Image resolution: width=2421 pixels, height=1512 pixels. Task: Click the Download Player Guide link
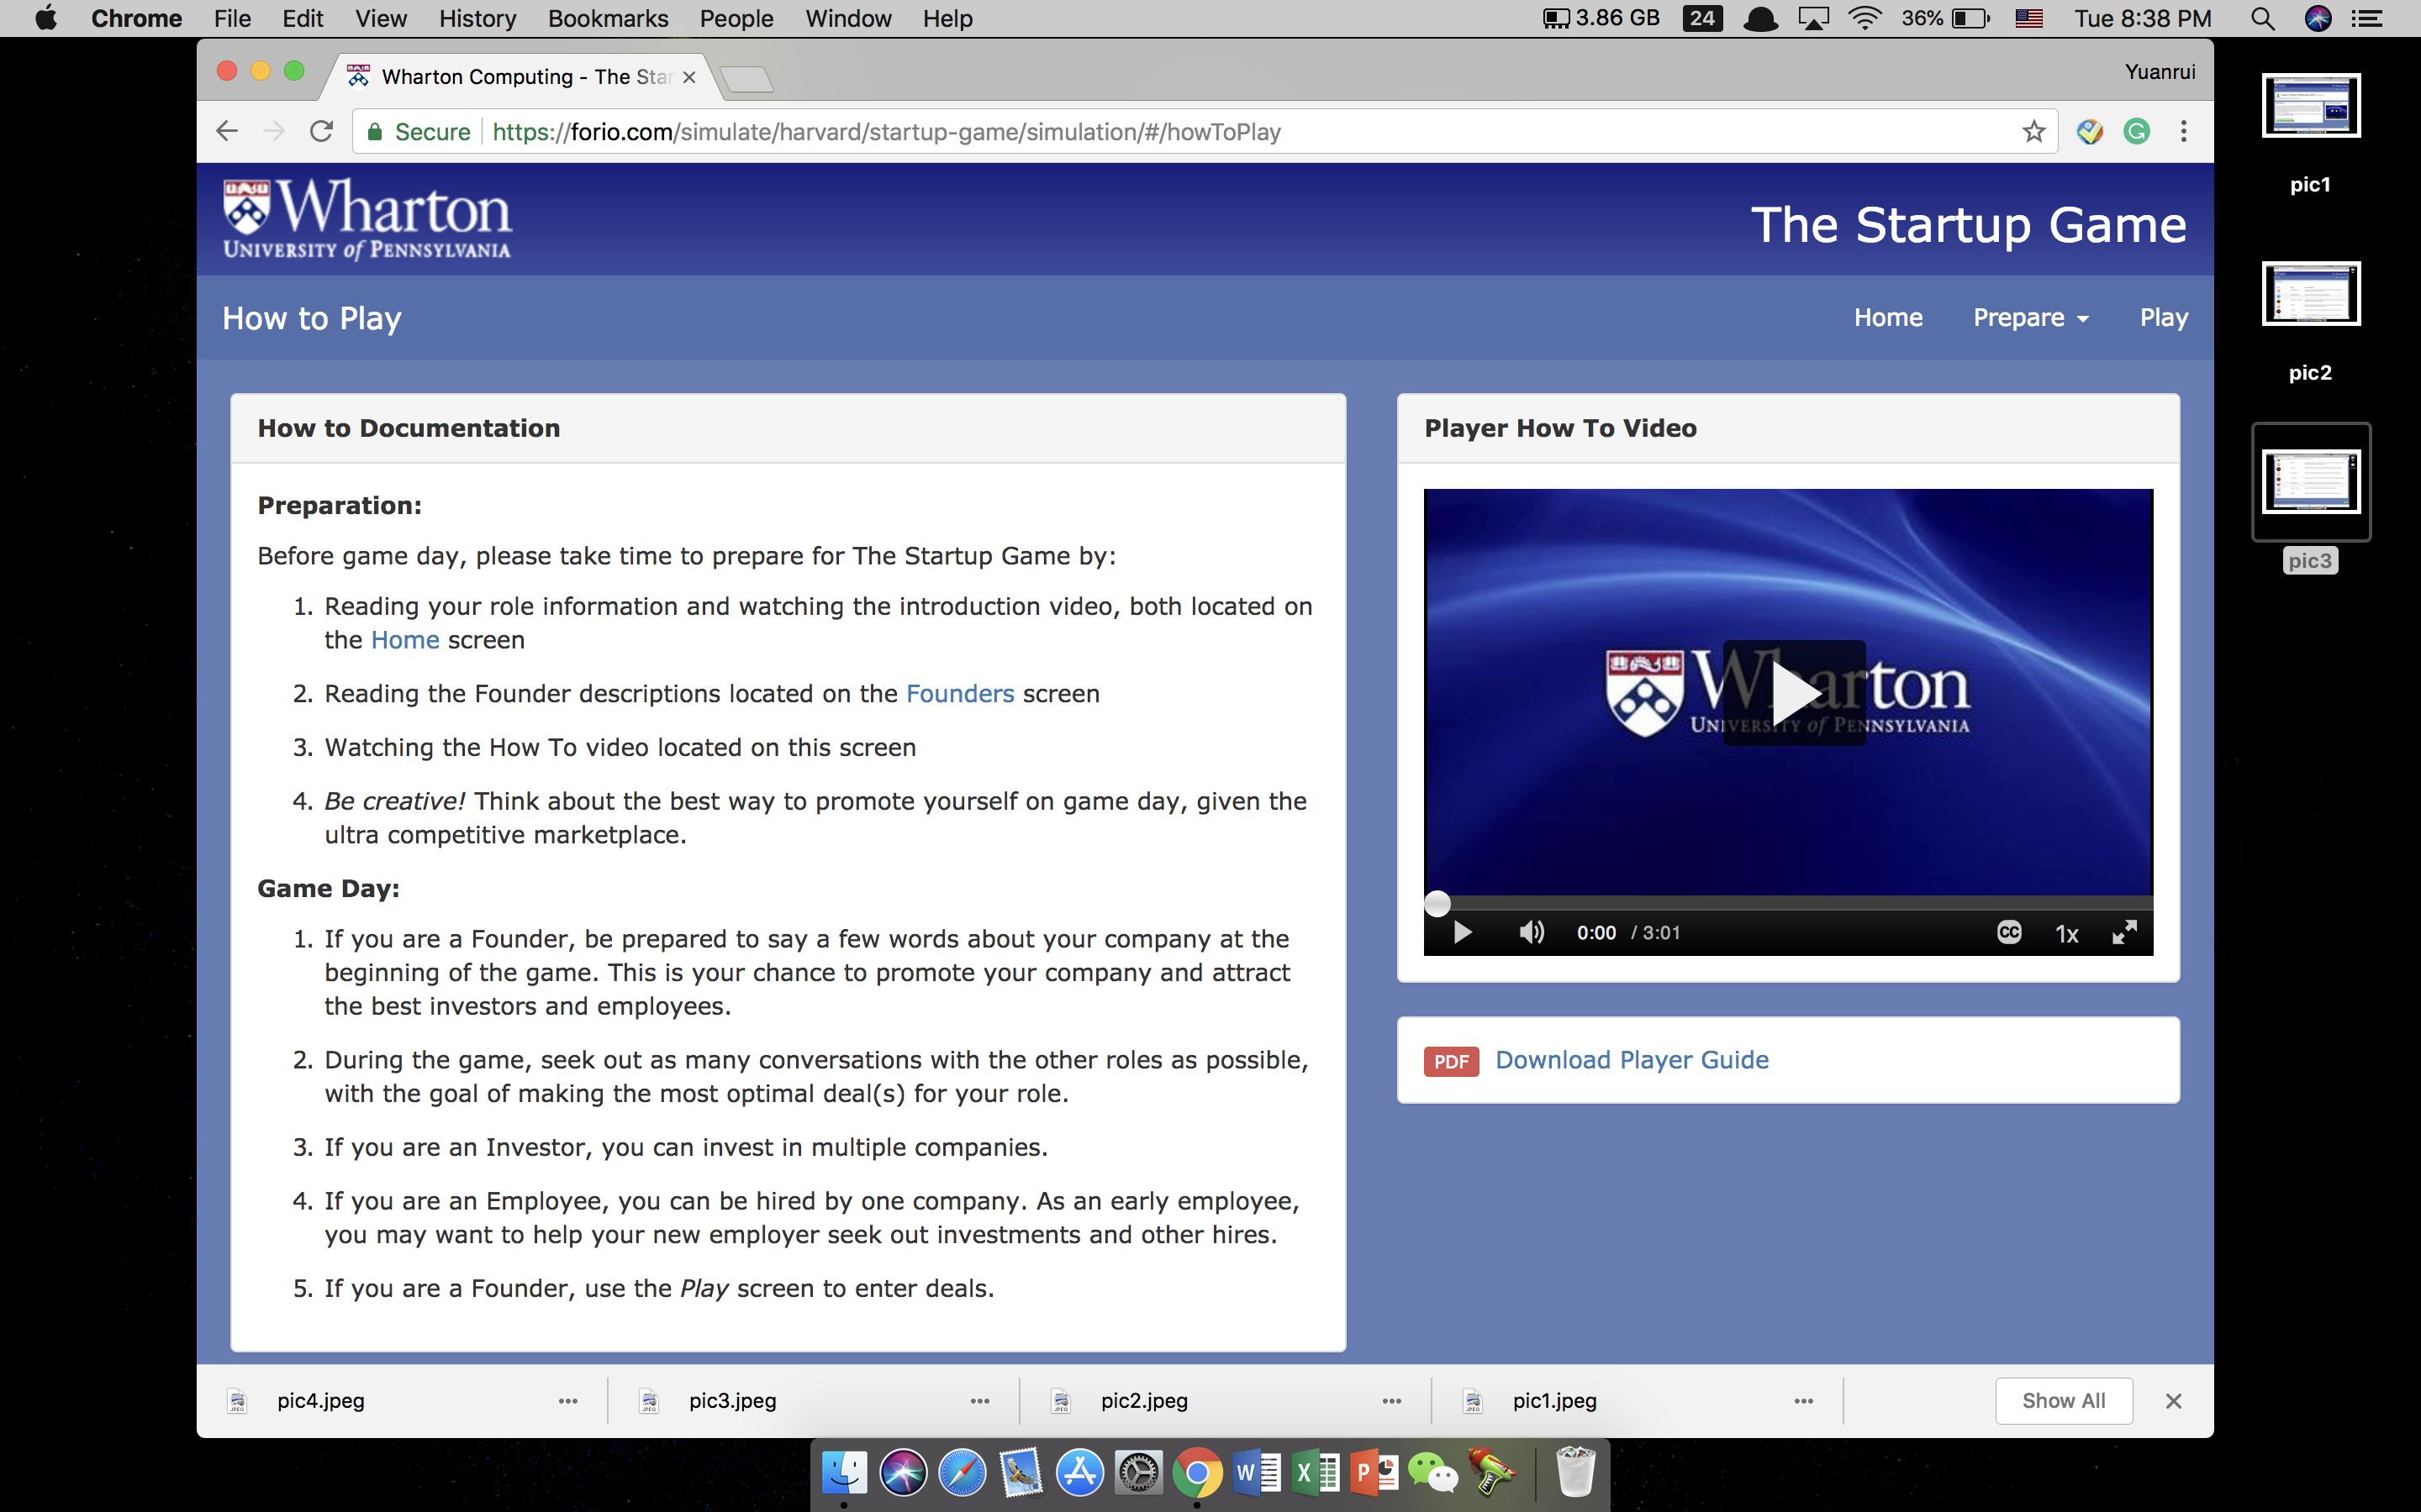click(1632, 1060)
